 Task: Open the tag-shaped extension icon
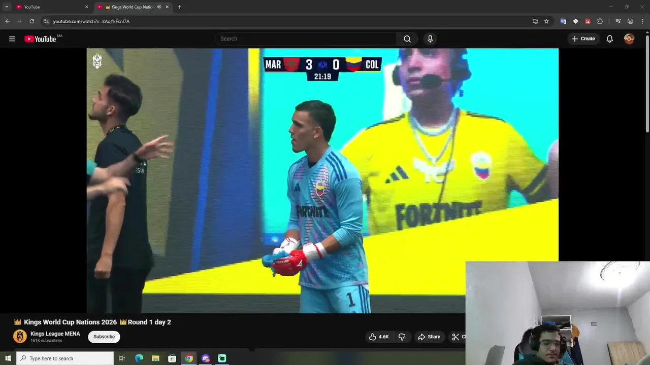[575, 21]
